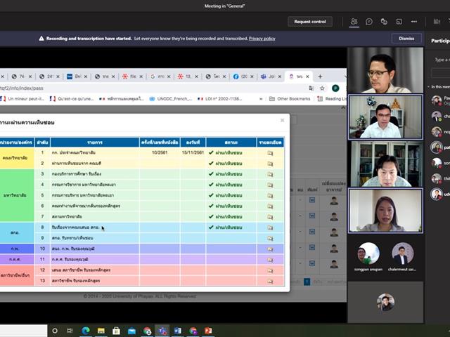Open the LOI n° 2002-1138 bookmark
Screen dimensions: 450x337
point(220,99)
